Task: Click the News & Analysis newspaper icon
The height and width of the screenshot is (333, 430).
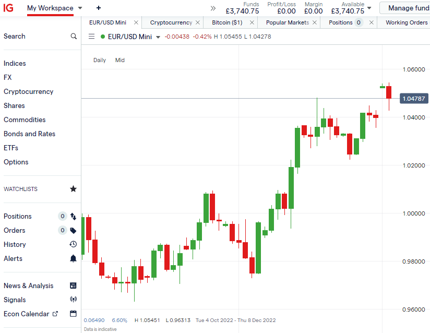Action: click(x=73, y=286)
